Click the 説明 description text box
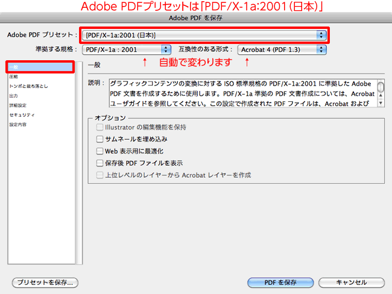 243,93
